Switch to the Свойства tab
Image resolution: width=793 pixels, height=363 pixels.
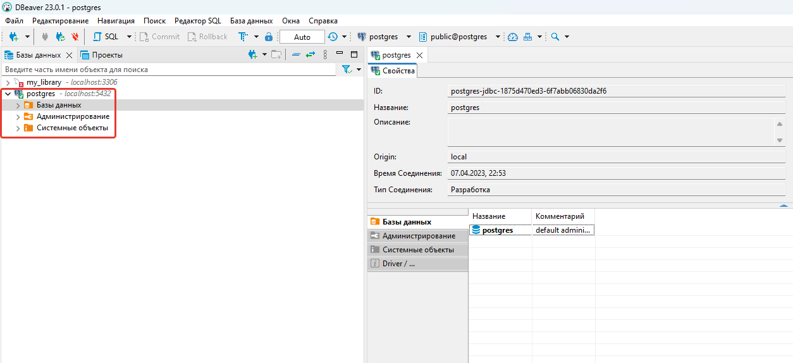point(393,71)
